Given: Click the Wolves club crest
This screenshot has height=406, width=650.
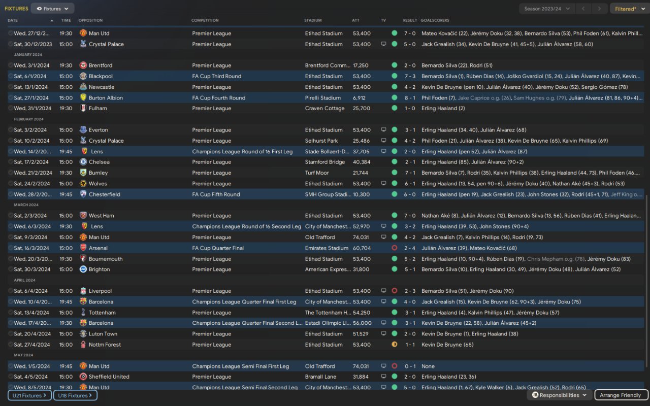Looking at the screenshot, I should point(83,184).
